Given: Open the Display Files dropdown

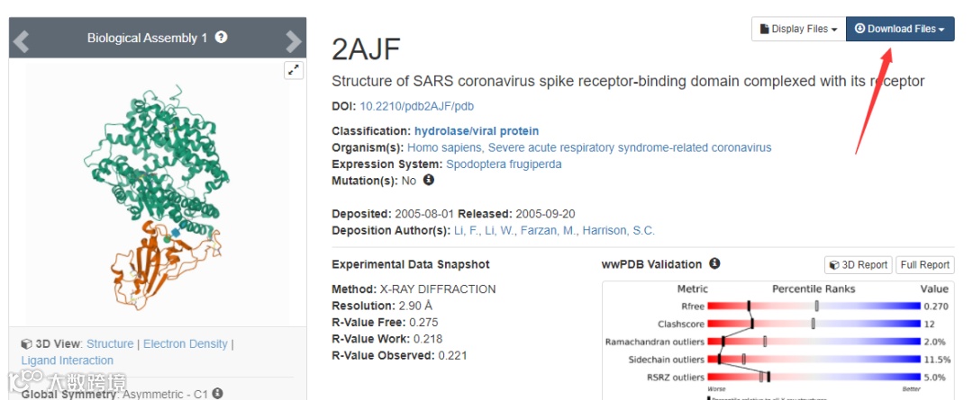Looking at the screenshot, I should 798,30.
